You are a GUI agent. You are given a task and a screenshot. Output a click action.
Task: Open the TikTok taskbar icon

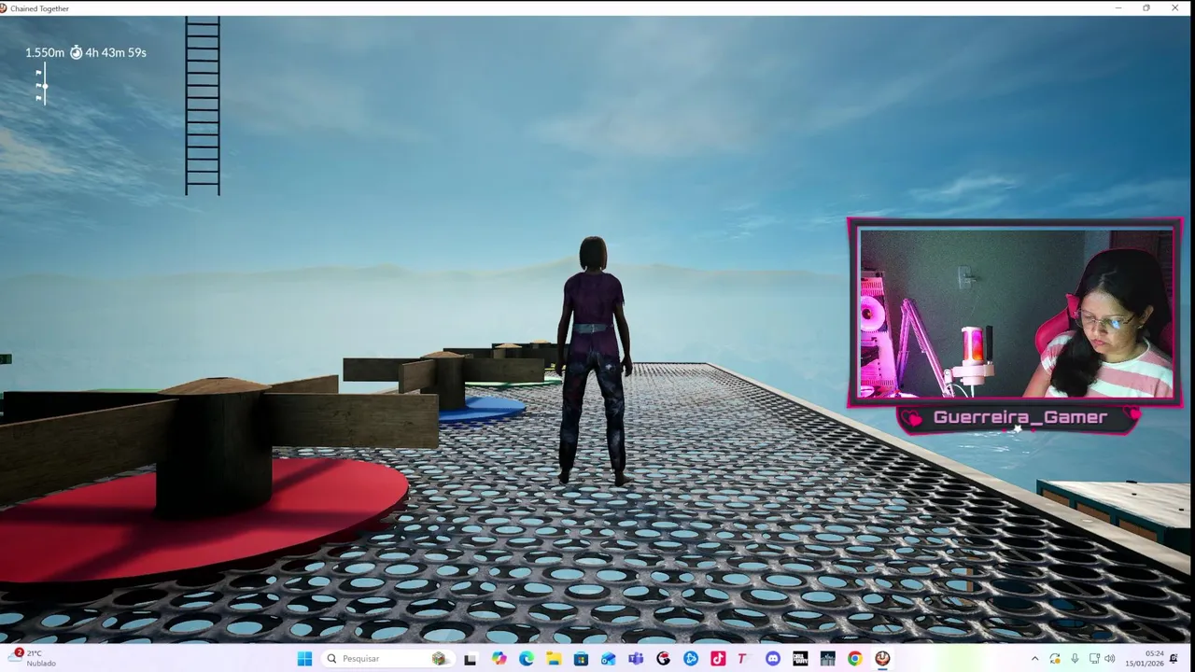718,659
